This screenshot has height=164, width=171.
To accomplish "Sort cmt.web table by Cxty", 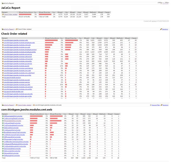I will click(77, 114).
